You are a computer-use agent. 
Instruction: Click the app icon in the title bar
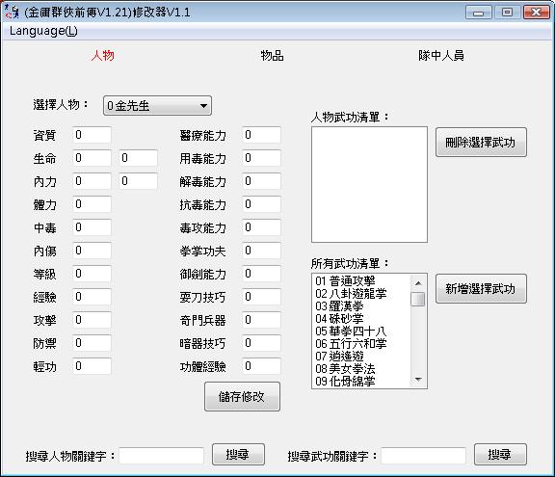[x=12, y=12]
